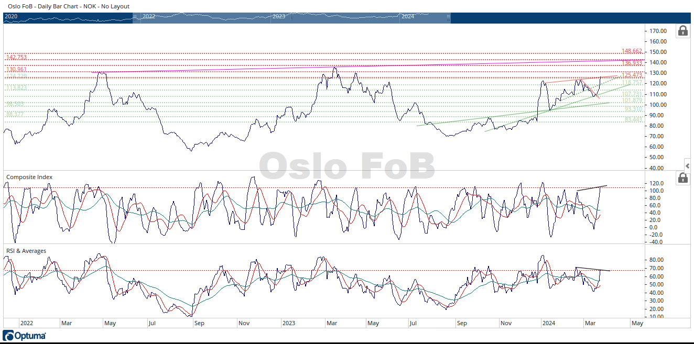
Task: Click the 93.310 level label
Action: tap(634, 109)
